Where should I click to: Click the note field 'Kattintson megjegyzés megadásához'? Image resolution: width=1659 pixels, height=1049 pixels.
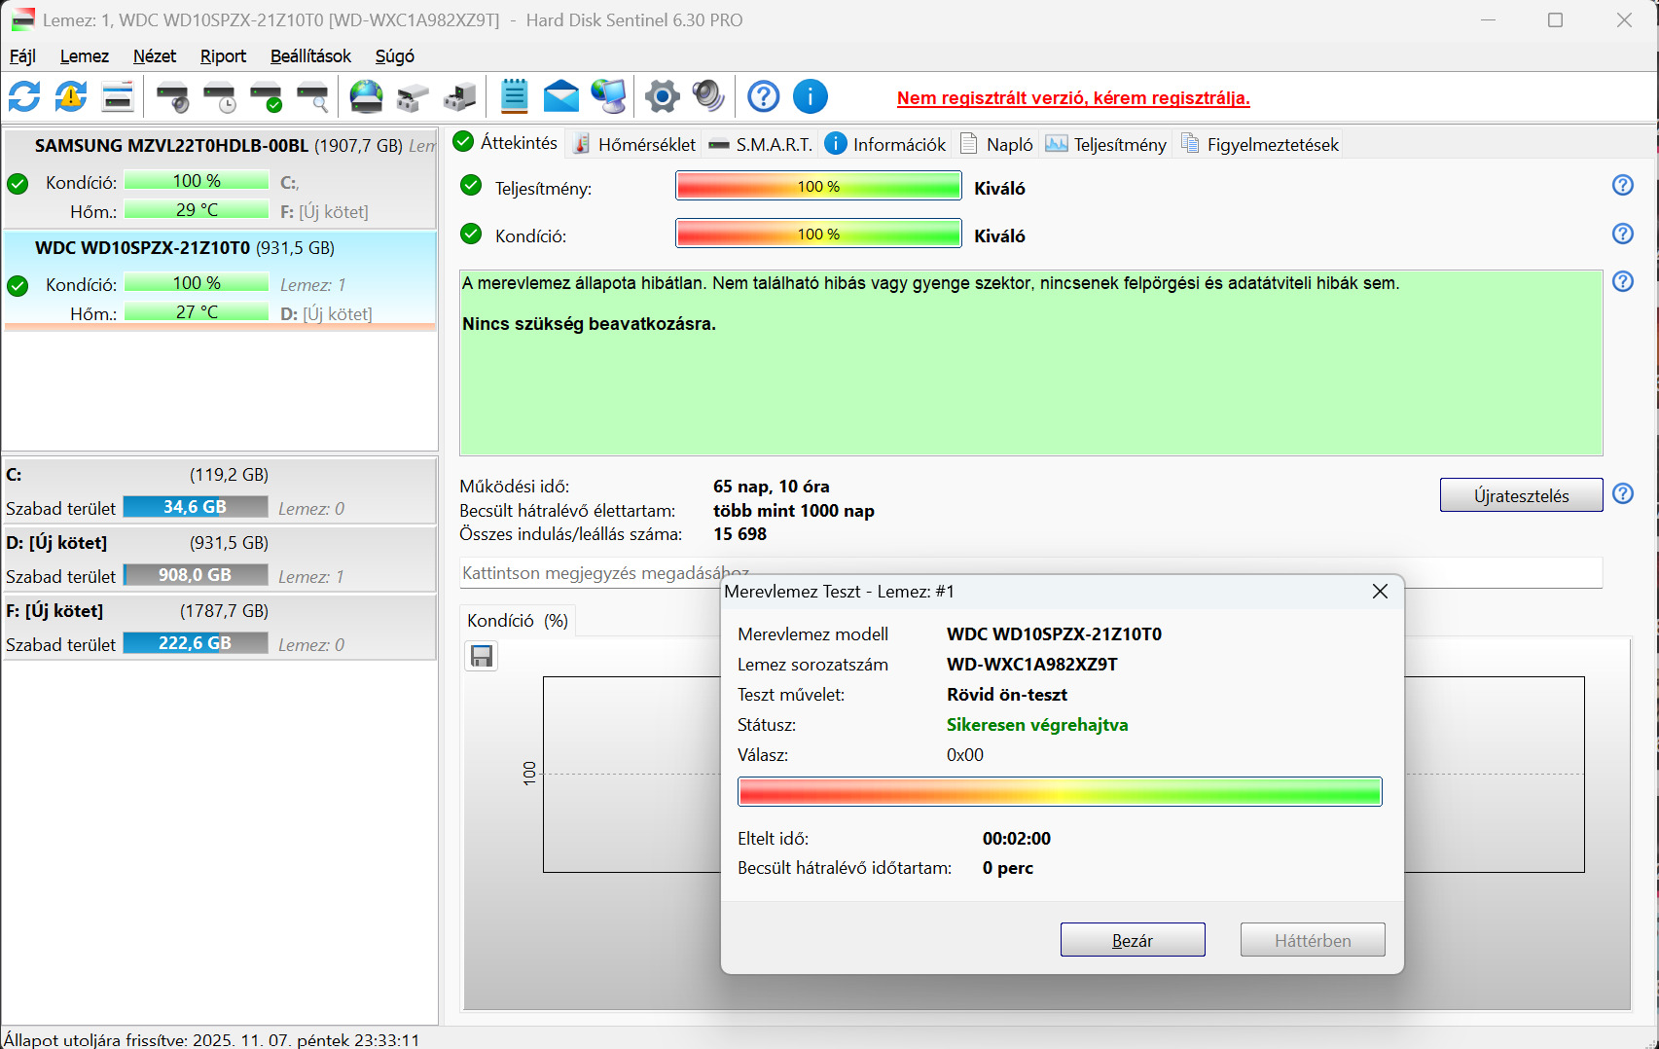pyautogui.click(x=1030, y=573)
